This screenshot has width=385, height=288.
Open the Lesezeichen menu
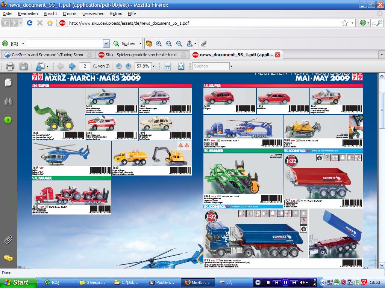tap(93, 13)
